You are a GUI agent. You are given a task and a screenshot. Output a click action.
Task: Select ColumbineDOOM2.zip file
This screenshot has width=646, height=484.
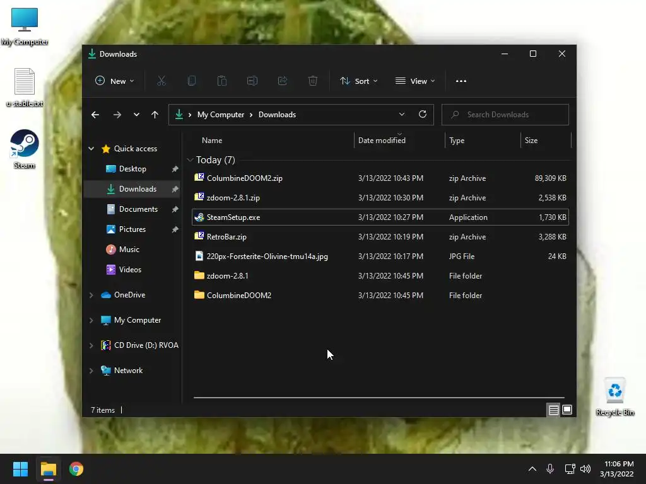(380, 178)
